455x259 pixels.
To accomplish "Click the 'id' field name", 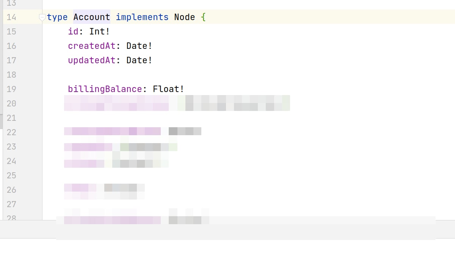I will coord(73,31).
